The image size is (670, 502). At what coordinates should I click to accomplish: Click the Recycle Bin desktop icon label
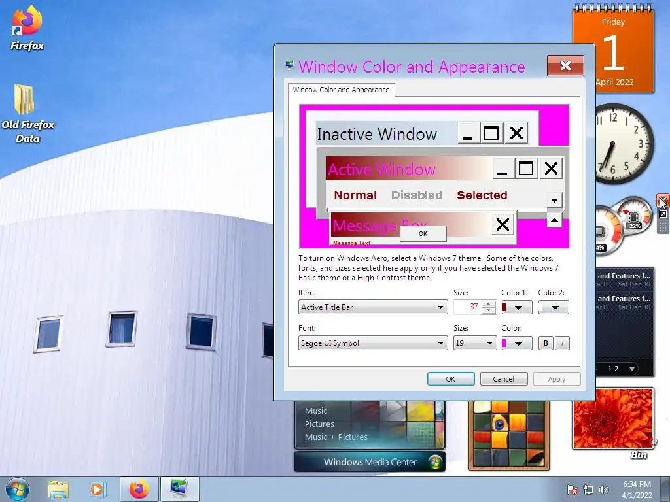[x=639, y=455]
